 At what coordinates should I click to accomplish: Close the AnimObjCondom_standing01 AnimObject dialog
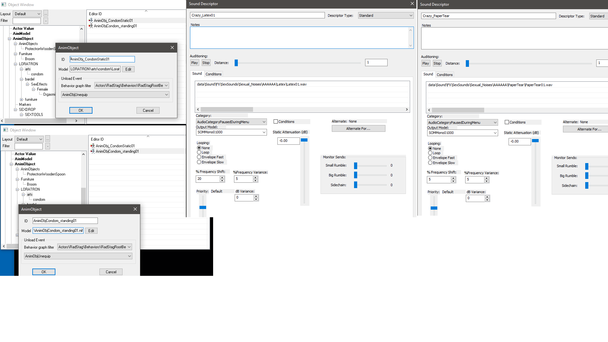click(x=135, y=209)
